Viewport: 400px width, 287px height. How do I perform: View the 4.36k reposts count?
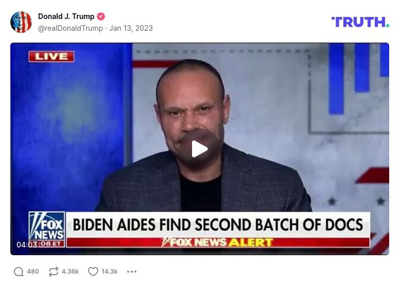point(70,272)
